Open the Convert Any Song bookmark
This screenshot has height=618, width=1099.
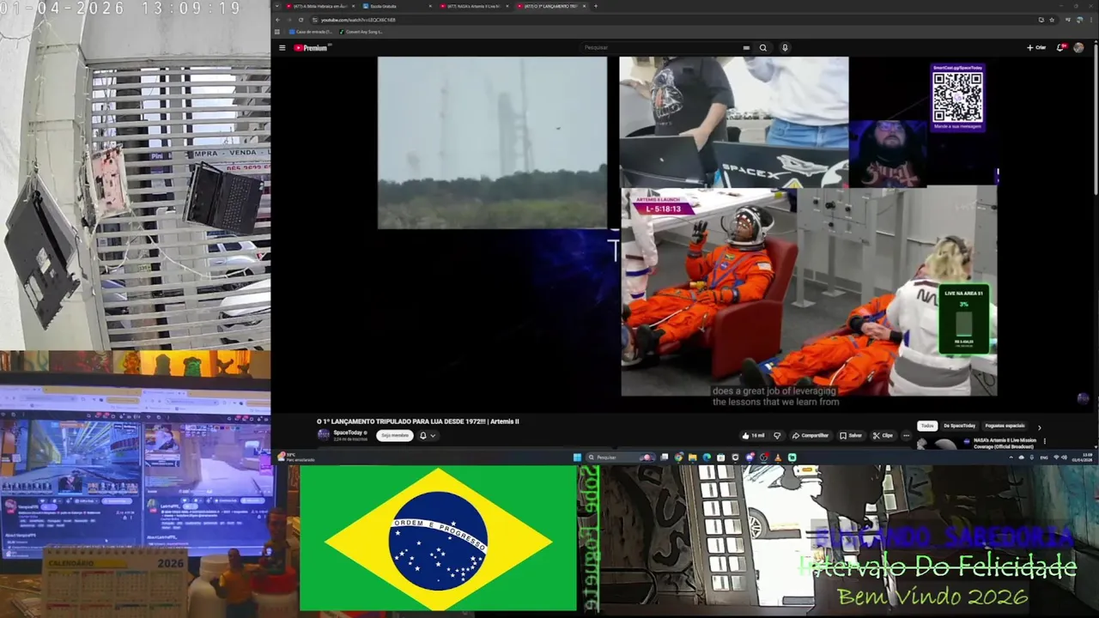click(361, 32)
